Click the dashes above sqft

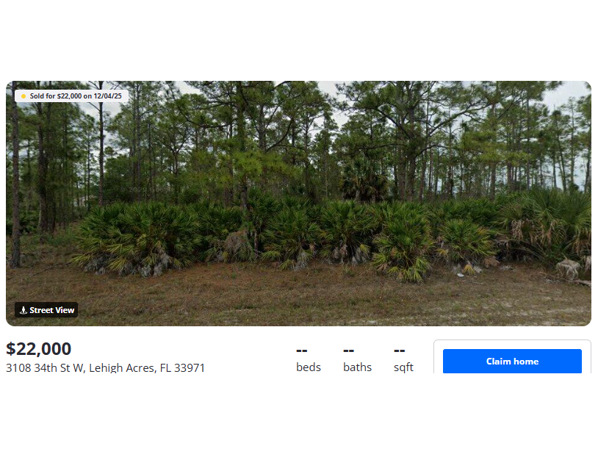pyautogui.click(x=400, y=351)
